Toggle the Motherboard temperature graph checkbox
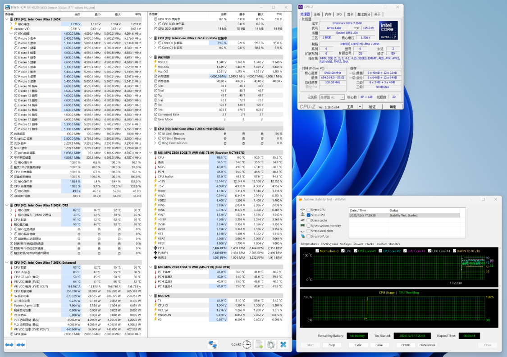Screen dimensions: 507x357 (x=317, y=251)
